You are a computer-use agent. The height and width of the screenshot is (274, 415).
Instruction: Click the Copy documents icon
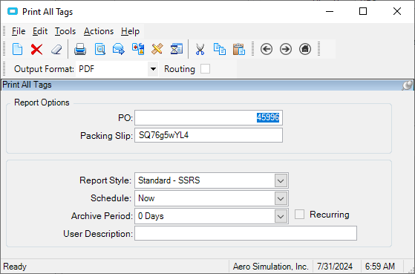click(x=220, y=49)
